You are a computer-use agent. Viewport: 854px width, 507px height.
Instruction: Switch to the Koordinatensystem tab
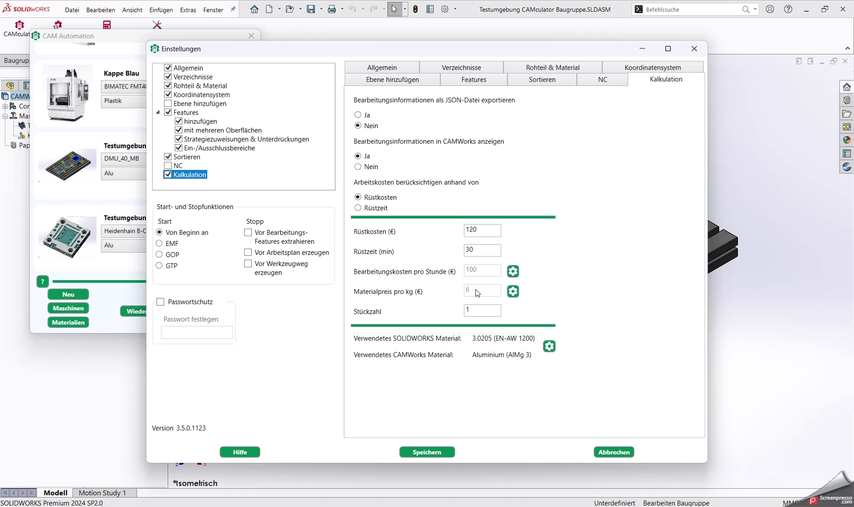click(652, 67)
